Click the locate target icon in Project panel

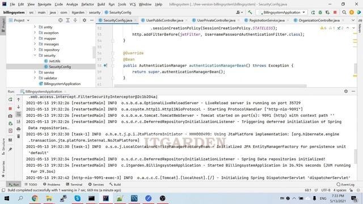tap(61, 20)
